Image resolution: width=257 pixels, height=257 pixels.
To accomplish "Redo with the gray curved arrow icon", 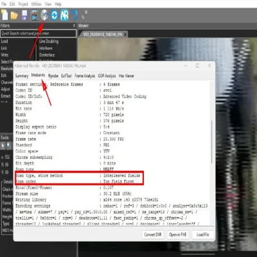I will pos(84,15).
